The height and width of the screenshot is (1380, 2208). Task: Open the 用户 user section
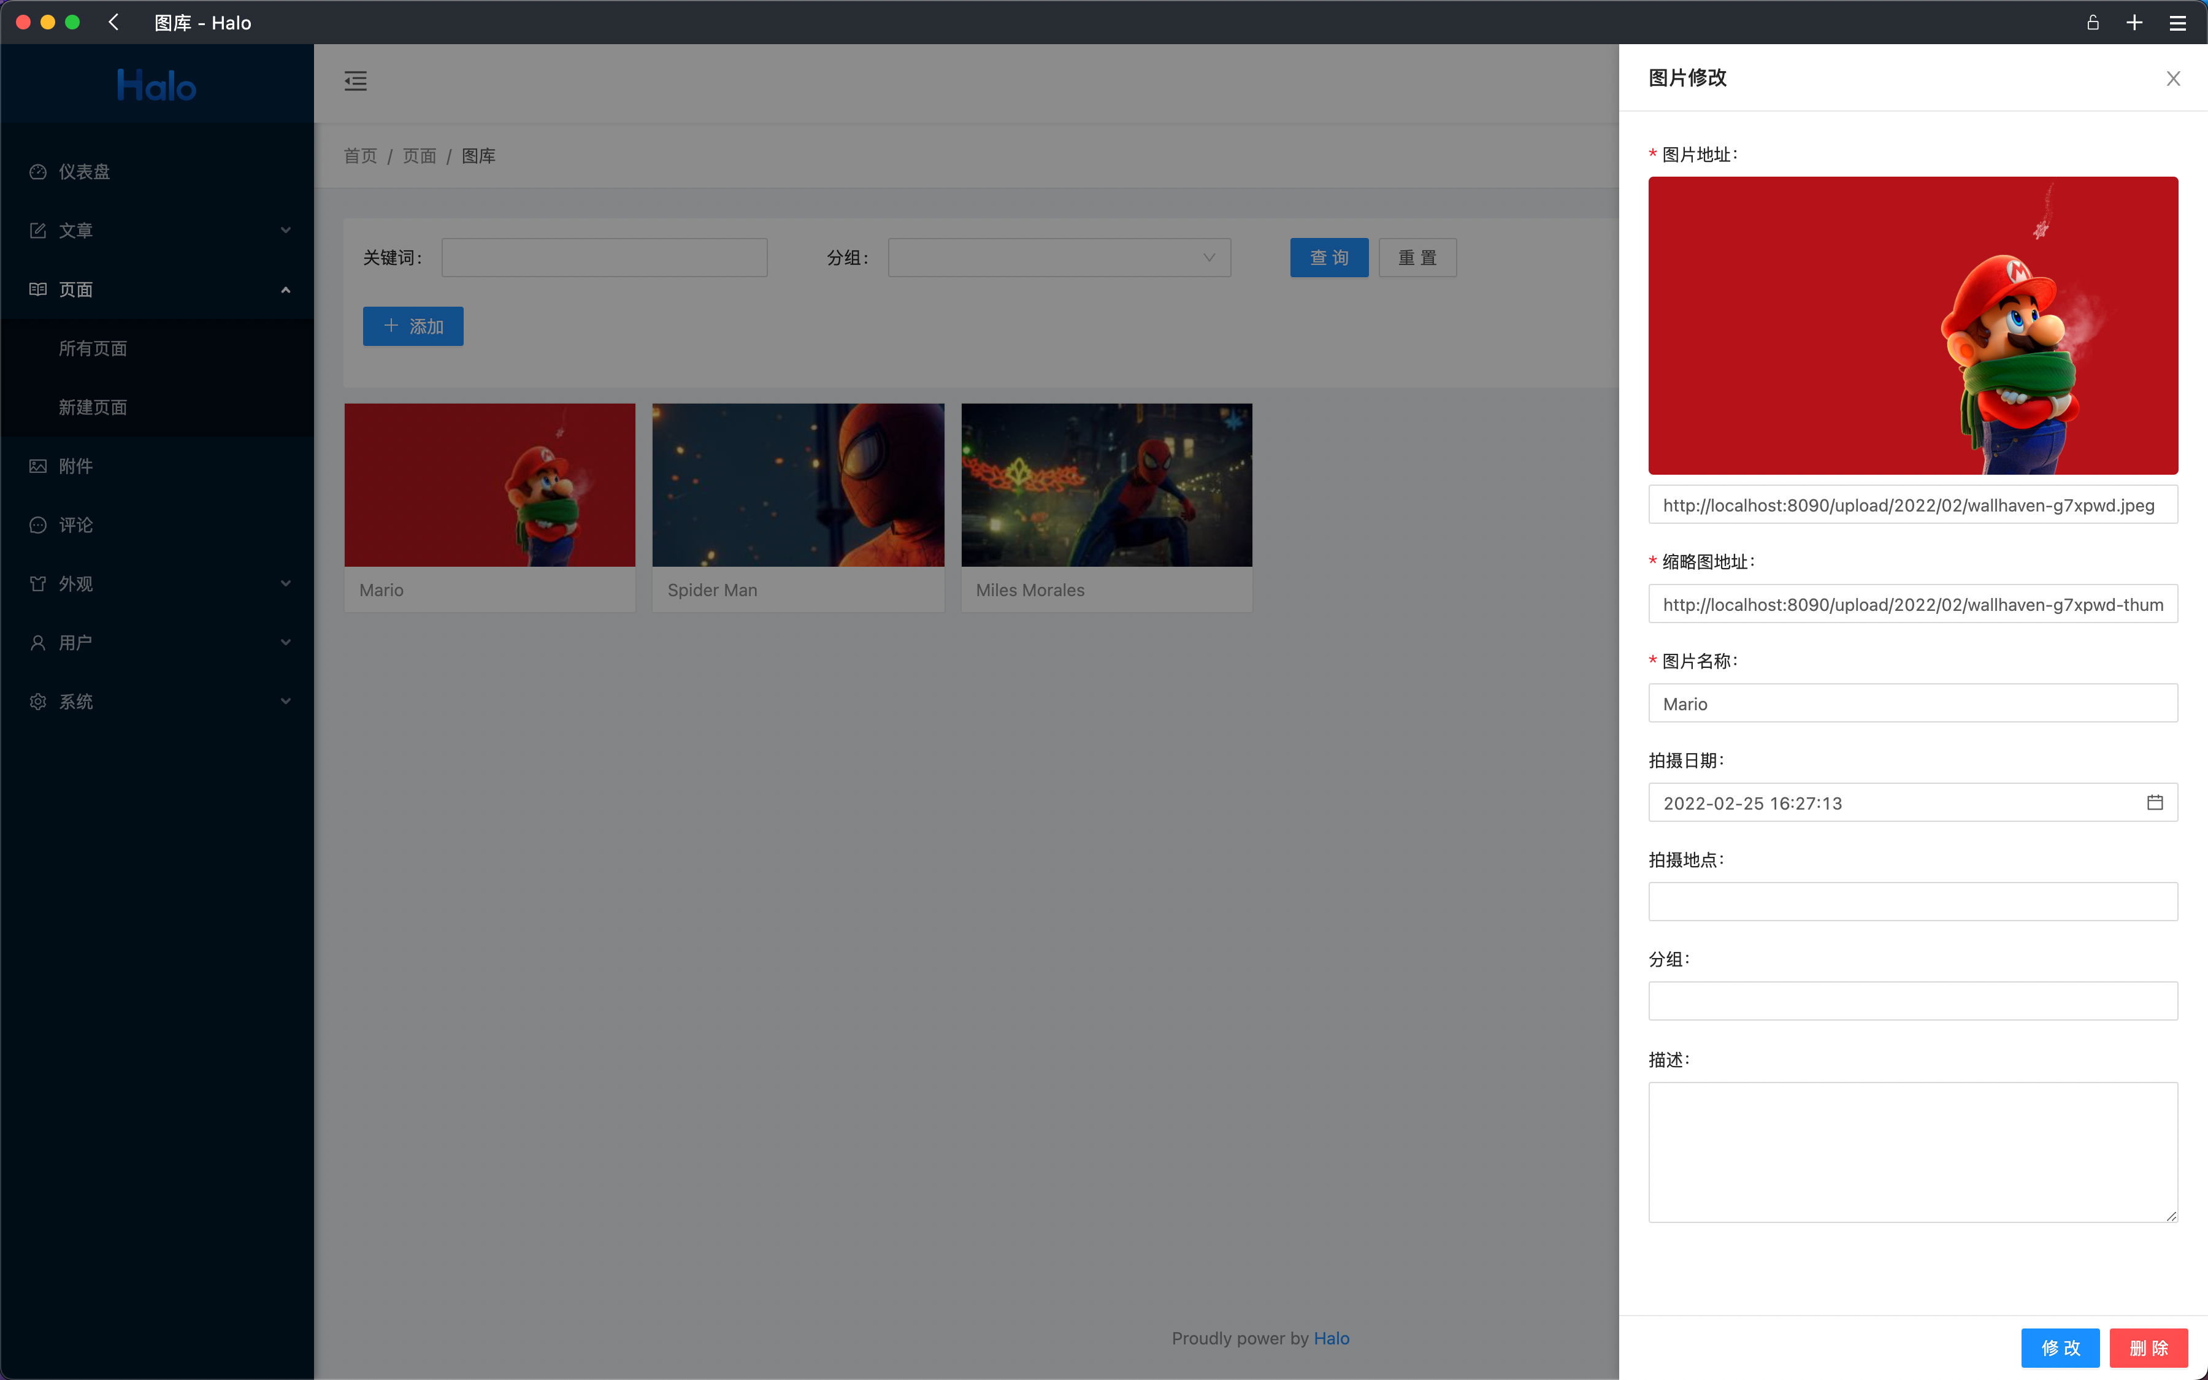pos(75,643)
